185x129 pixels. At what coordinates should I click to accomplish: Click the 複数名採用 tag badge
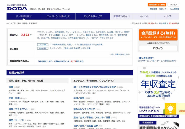[x=43, y=48]
